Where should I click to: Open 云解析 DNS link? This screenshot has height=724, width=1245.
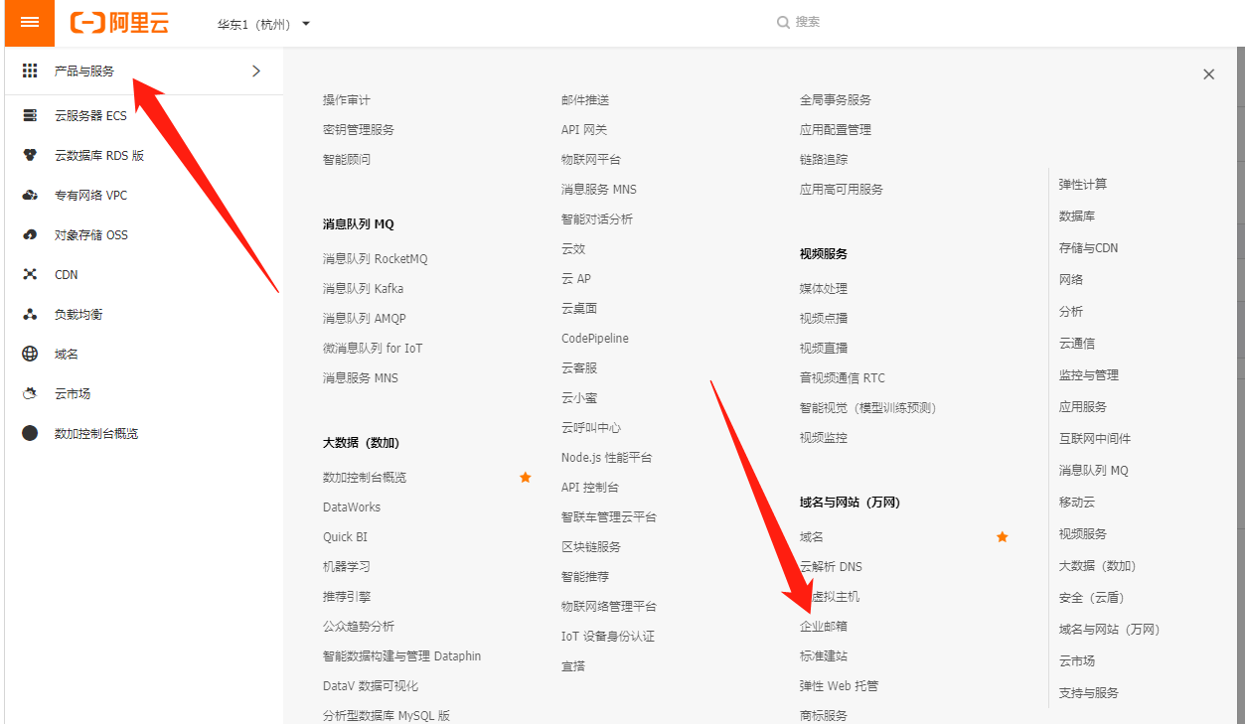pos(831,567)
